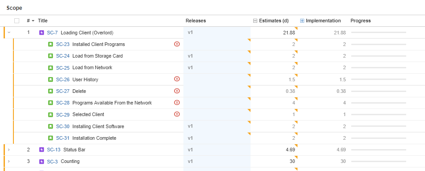Open issue link SC-29

click(x=63, y=114)
